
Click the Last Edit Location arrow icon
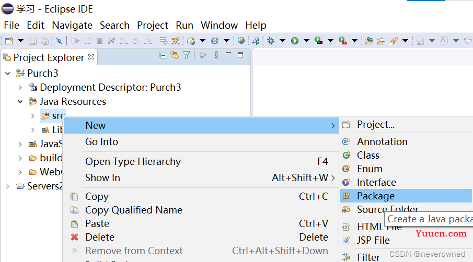click(468, 41)
